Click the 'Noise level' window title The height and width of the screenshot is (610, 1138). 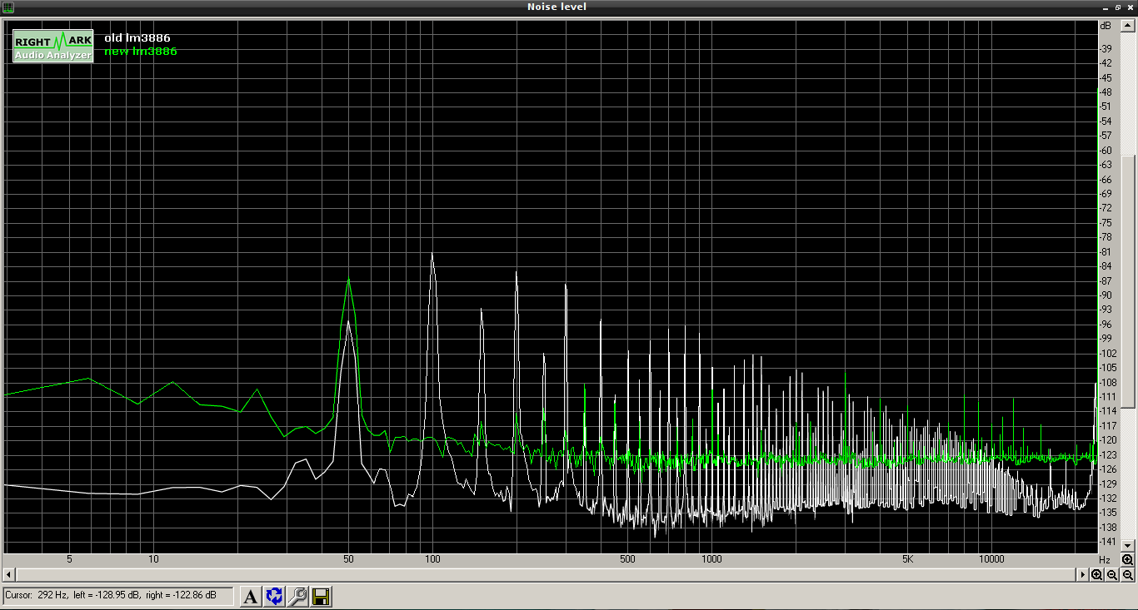[557, 7]
